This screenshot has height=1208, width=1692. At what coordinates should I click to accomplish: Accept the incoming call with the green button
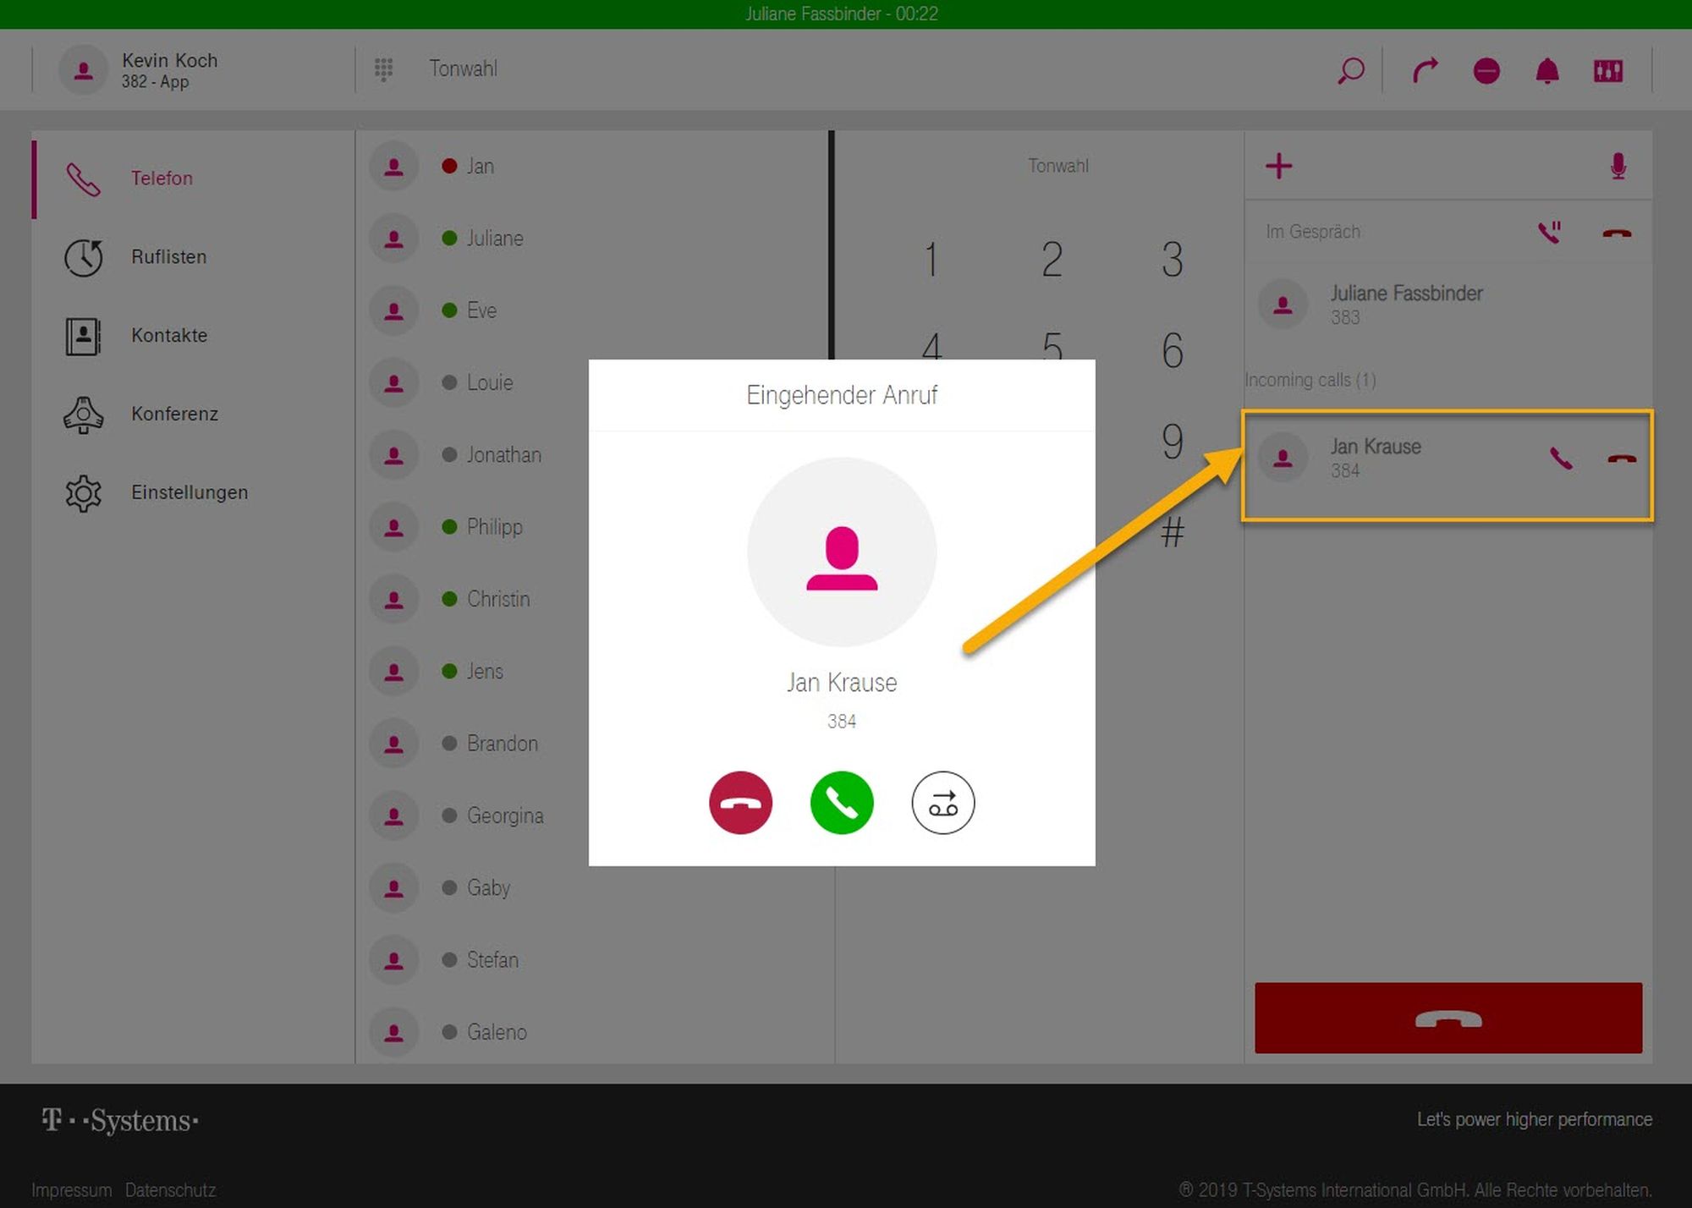(x=841, y=803)
